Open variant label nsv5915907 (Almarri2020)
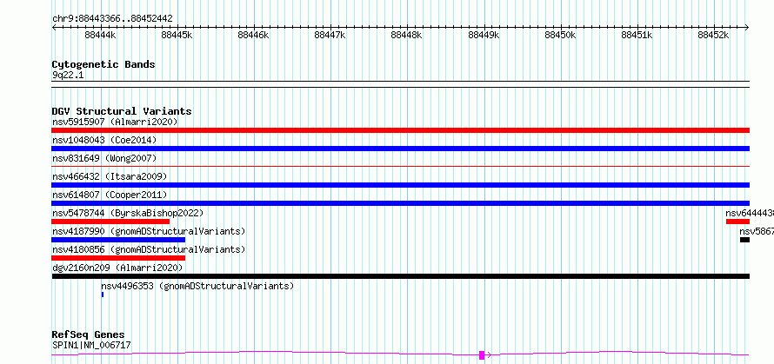 [115, 122]
